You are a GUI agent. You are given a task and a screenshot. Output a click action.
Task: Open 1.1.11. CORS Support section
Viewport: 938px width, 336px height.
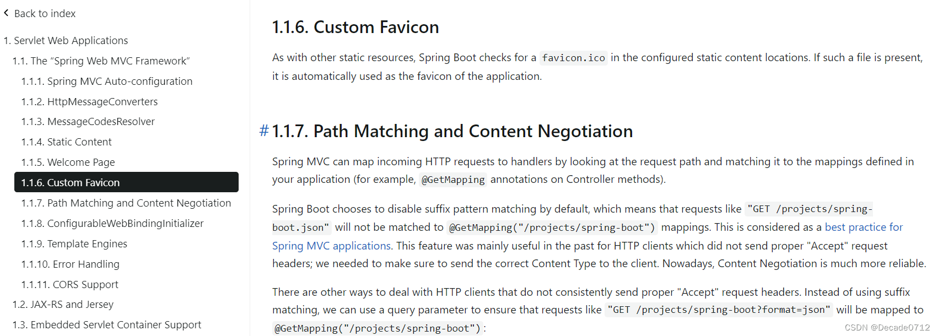tap(69, 284)
